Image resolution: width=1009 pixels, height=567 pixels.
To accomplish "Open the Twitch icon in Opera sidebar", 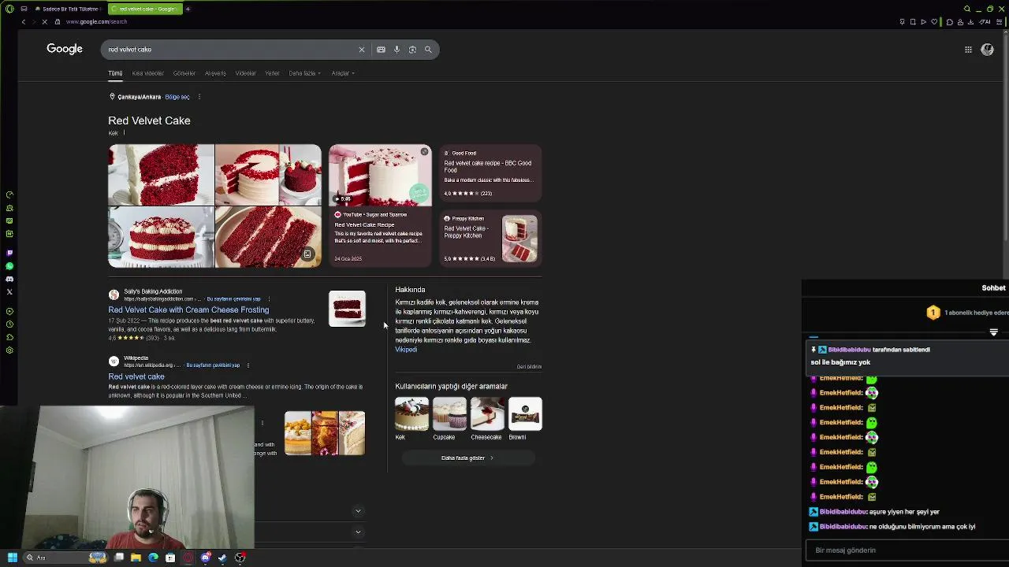I will [9, 253].
